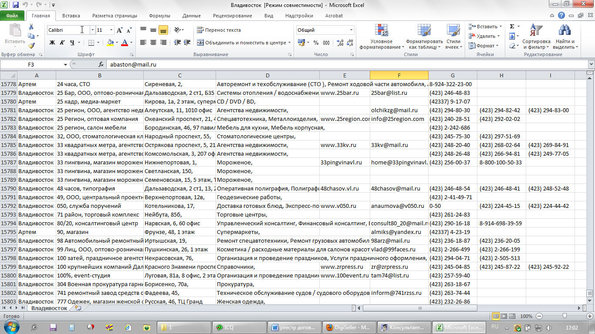Screen dimensions: 595x334
Task: Click the Undo arrow icon
Action: pyautogui.click(x=25, y=5)
